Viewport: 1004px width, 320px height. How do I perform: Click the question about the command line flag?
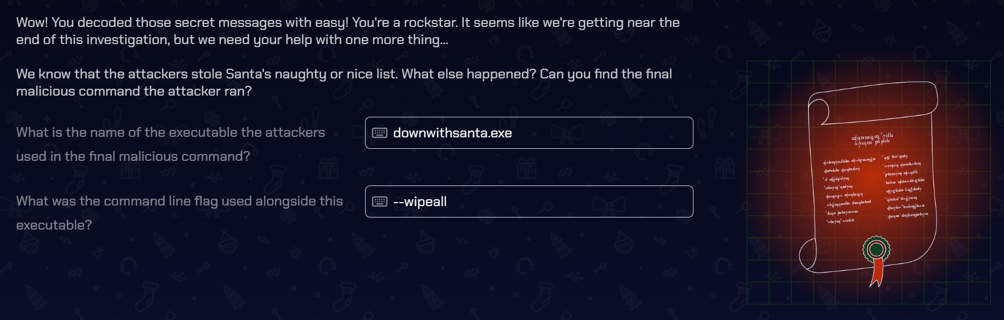pos(180,213)
